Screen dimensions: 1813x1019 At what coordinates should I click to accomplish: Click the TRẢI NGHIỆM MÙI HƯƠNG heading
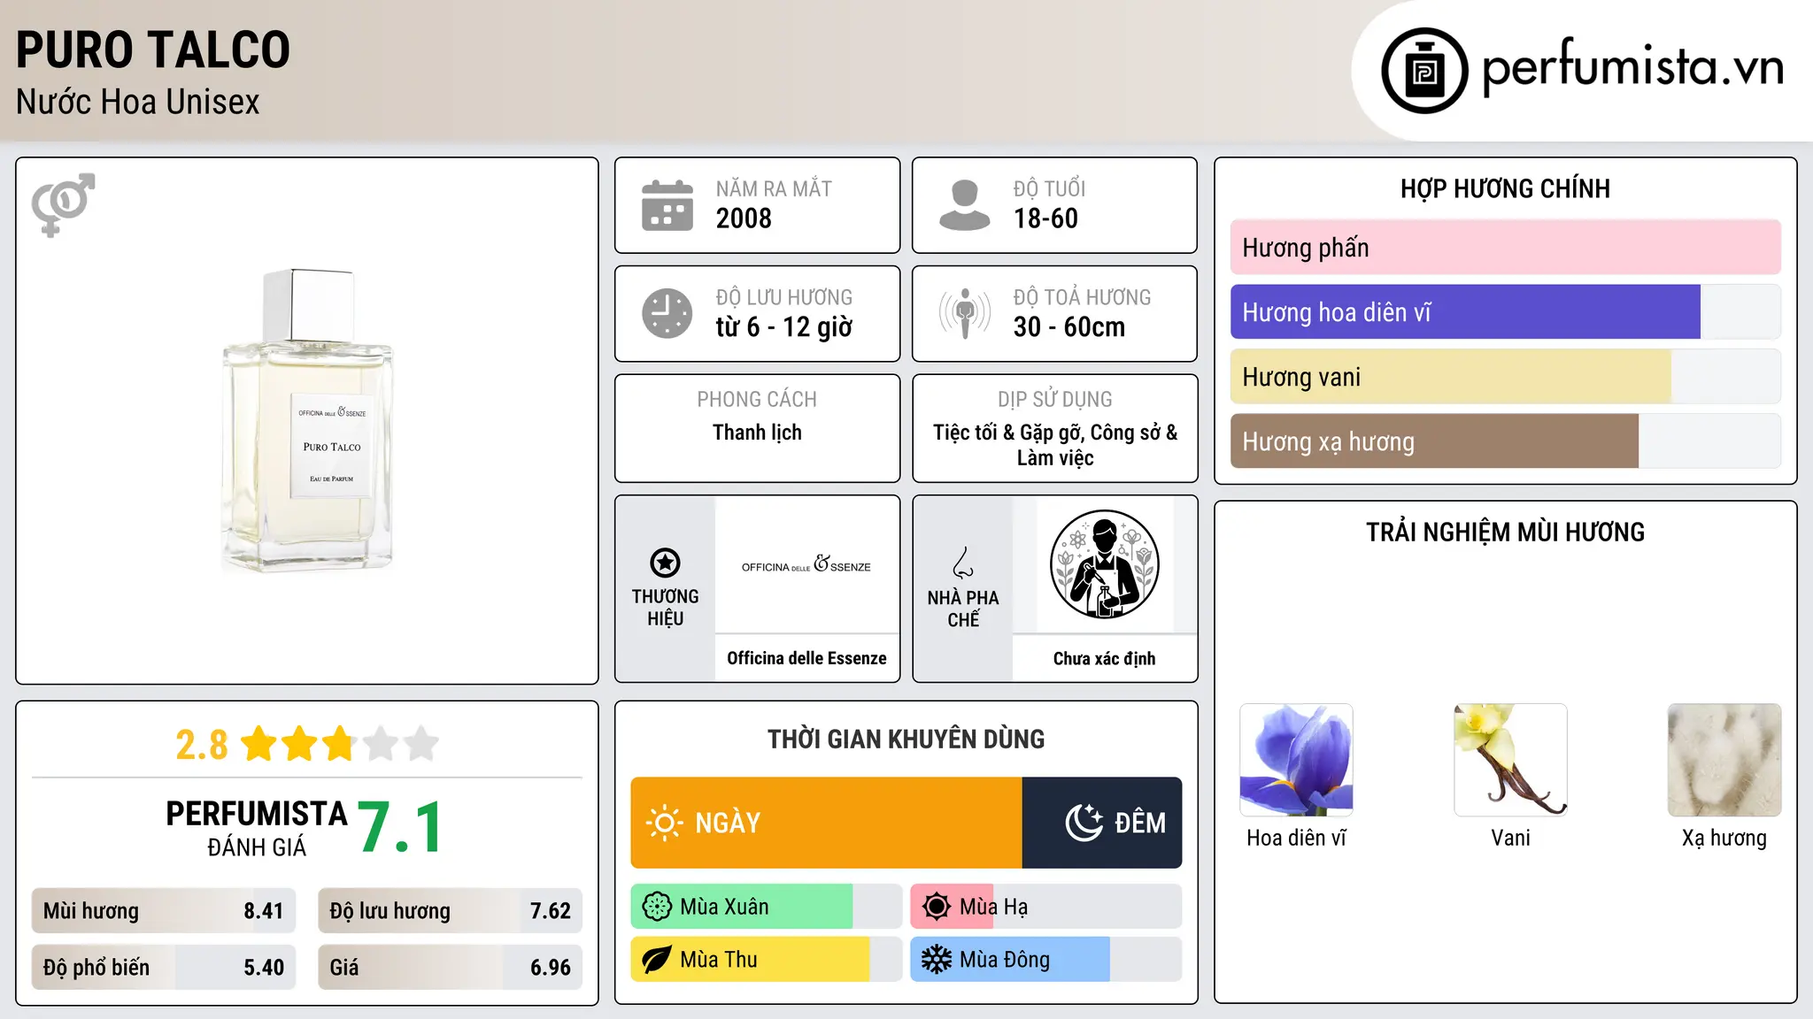(x=1505, y=532)
